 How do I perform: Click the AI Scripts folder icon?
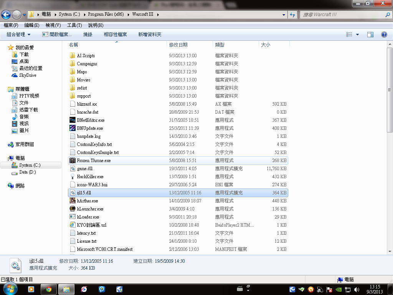(x=73, y=55)
